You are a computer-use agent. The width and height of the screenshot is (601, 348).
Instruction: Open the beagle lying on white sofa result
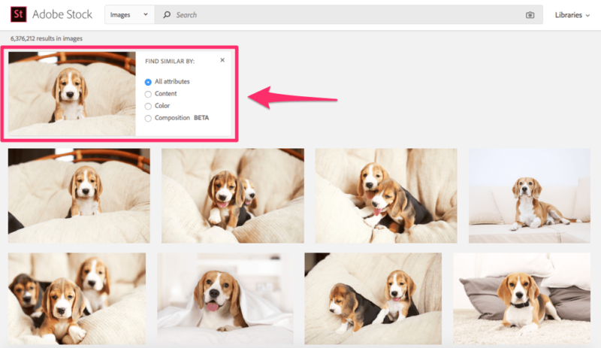[530, 195]
